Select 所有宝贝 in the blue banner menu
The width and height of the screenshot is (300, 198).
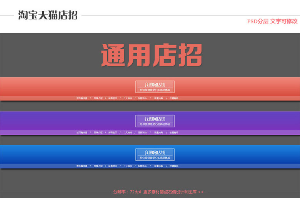113,166
